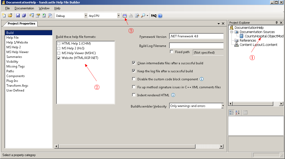
Task: Collapse the Documentation Sources tree node
Action: (231, 32)
